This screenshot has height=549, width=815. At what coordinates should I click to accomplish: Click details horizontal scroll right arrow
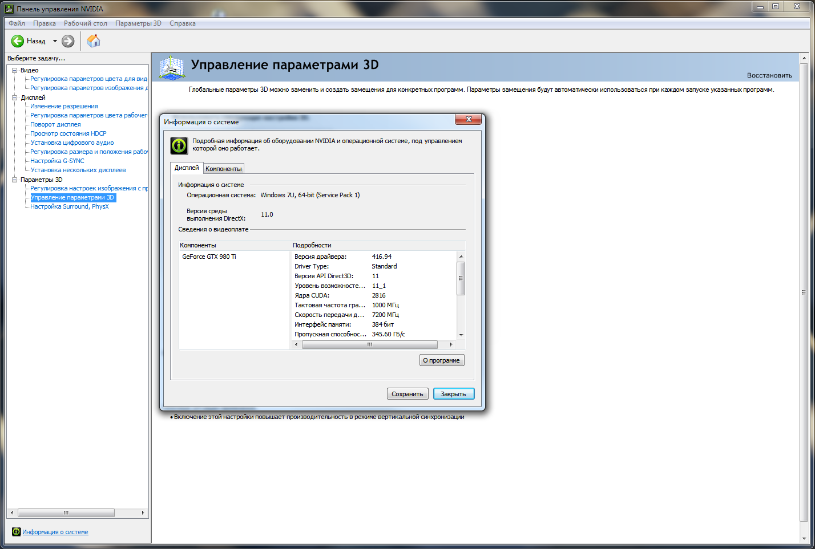click(451, 344)
